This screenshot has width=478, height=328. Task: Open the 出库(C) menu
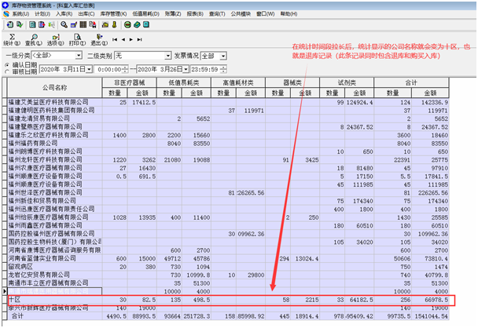point(86,14)
